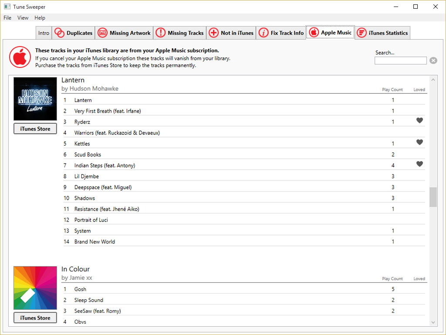
Task: Click the In Colour rainbow album artwork
Action: pyautogui.click(x=35, y=288)
